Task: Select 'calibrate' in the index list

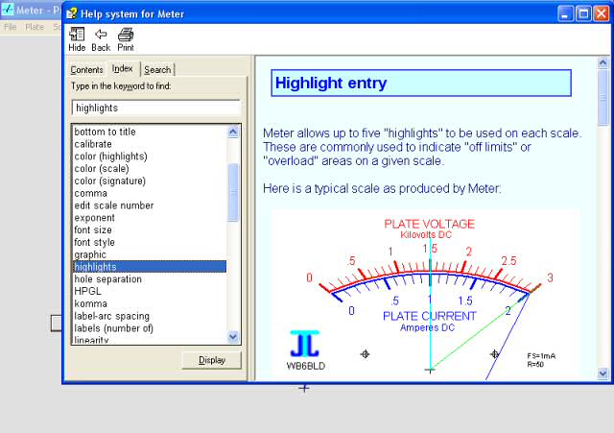Action: point(93,144)
